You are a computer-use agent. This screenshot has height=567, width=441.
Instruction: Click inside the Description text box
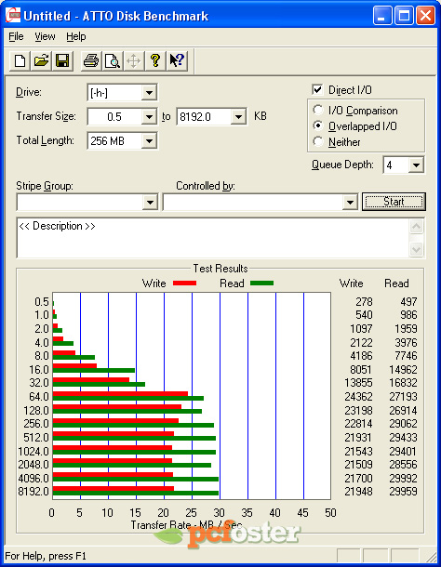click(x=214, y=238)
